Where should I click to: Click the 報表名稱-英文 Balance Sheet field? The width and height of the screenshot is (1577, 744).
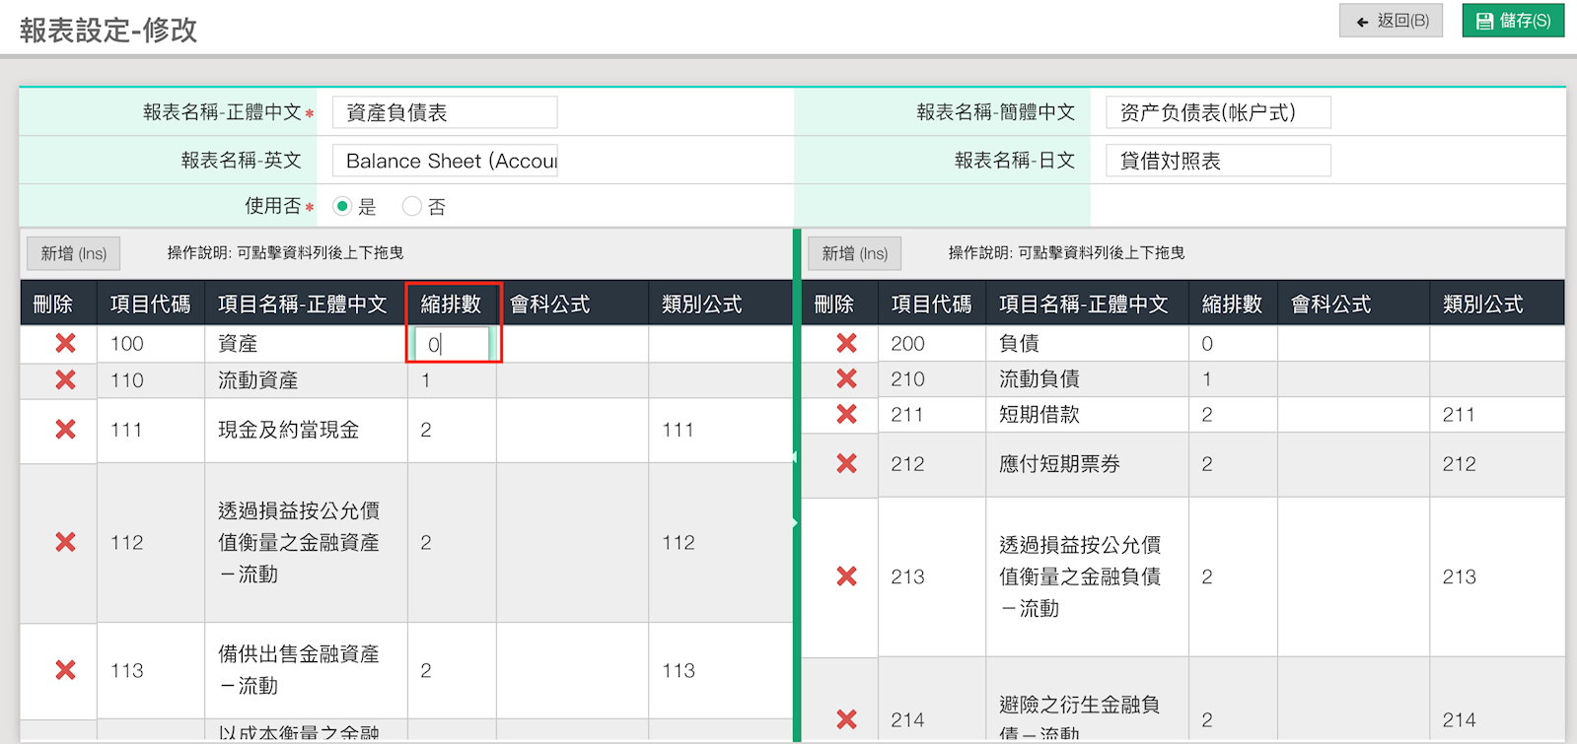445,161
